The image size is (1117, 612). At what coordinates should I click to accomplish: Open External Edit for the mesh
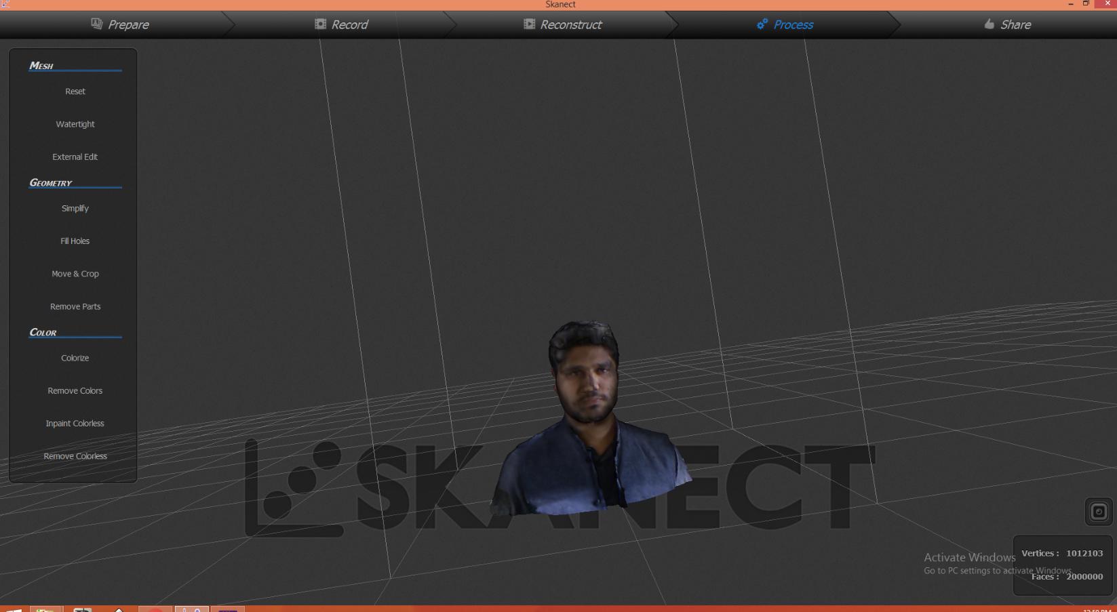click(x=75, y=157)
